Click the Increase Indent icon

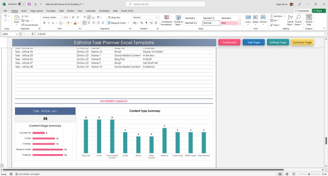tap(103, 23)
